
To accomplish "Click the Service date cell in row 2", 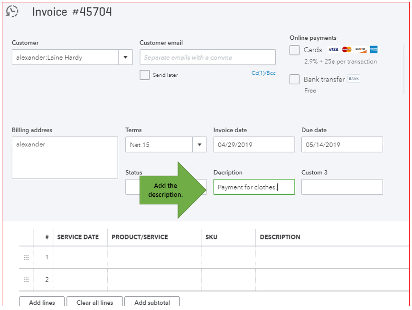I will [80, 280].
